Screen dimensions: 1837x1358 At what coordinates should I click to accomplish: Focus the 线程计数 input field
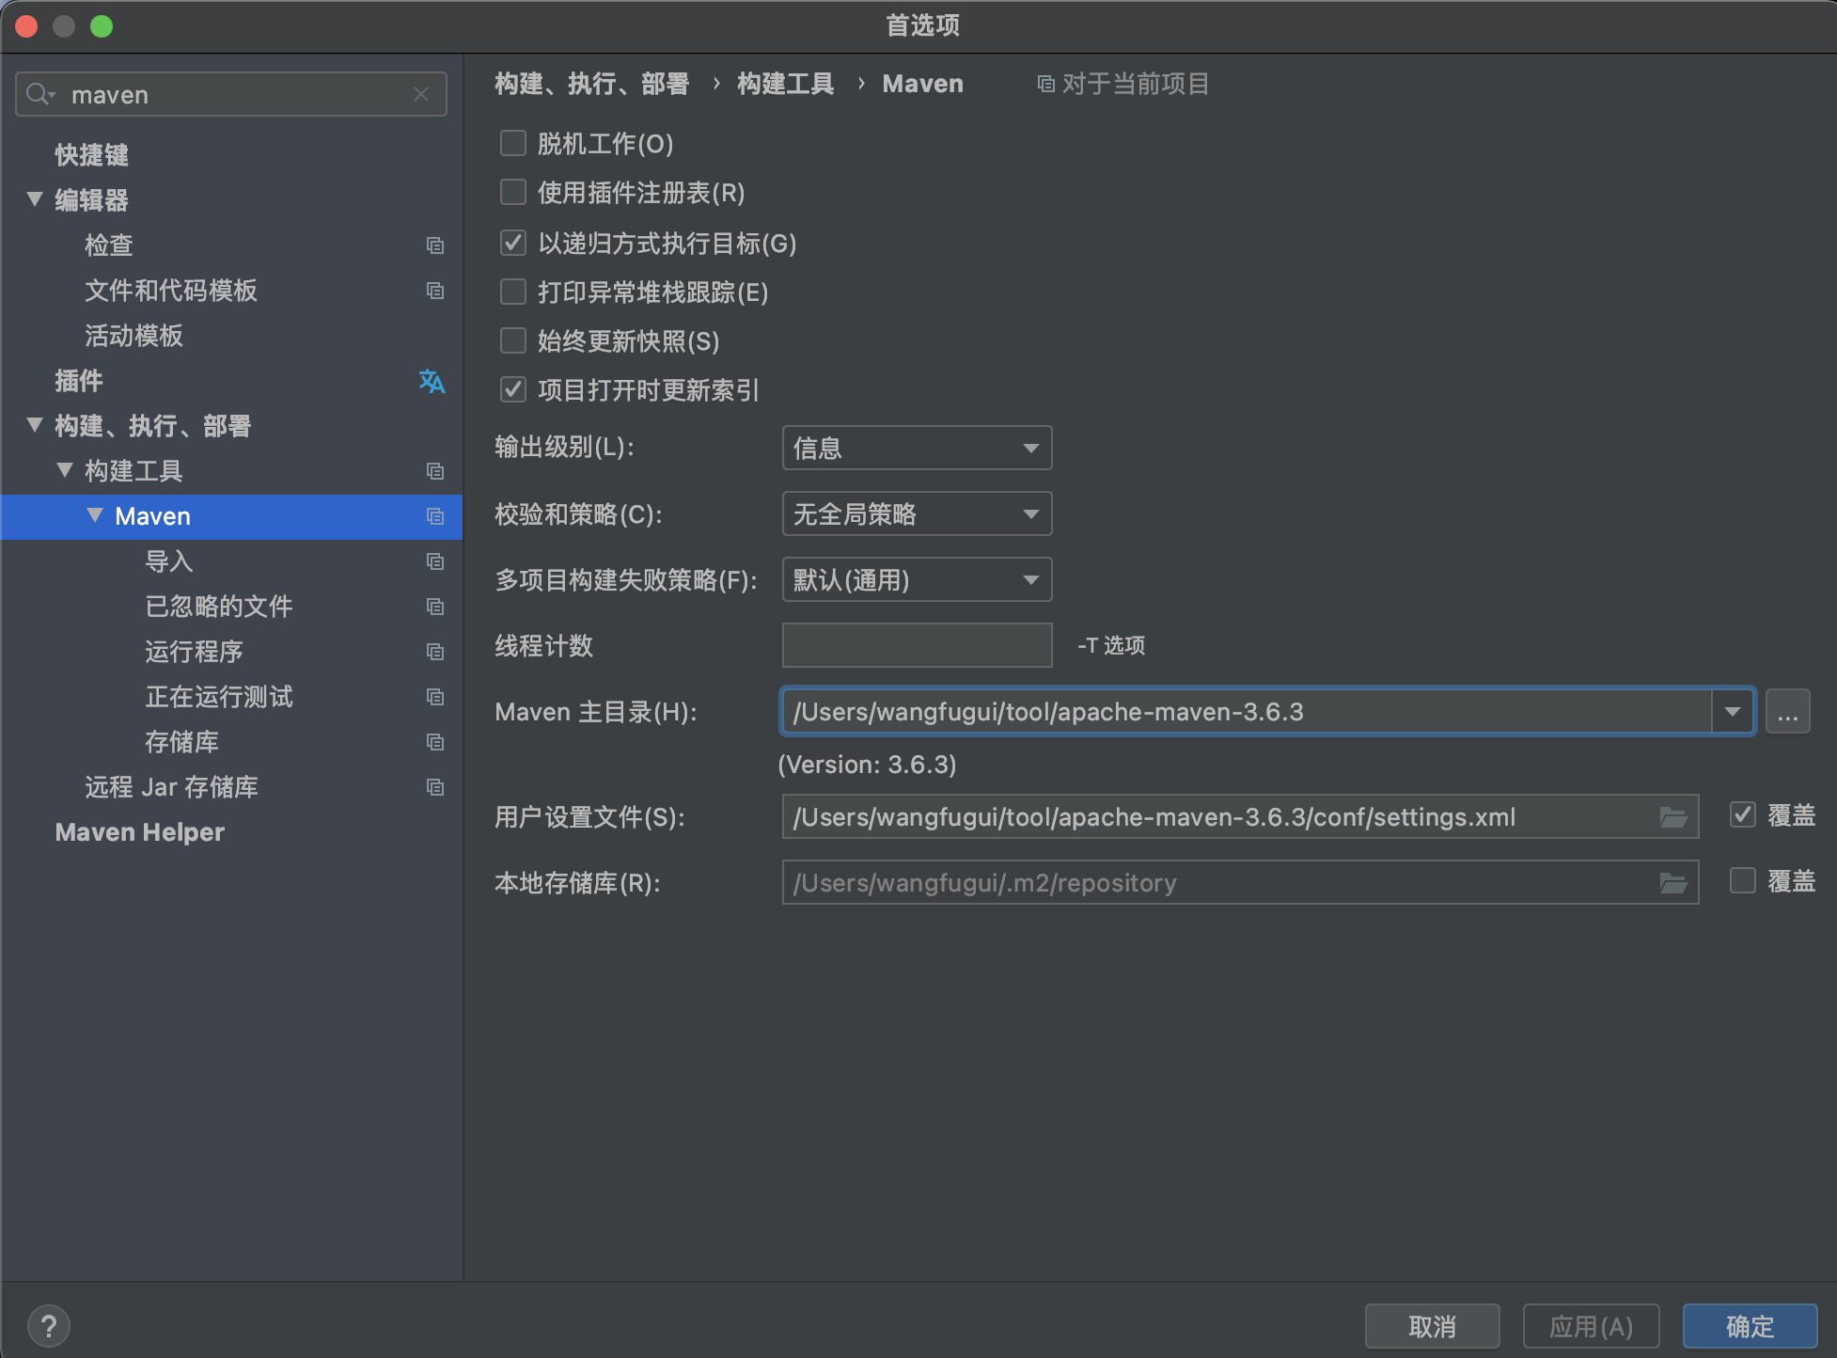tap(917, 645)
